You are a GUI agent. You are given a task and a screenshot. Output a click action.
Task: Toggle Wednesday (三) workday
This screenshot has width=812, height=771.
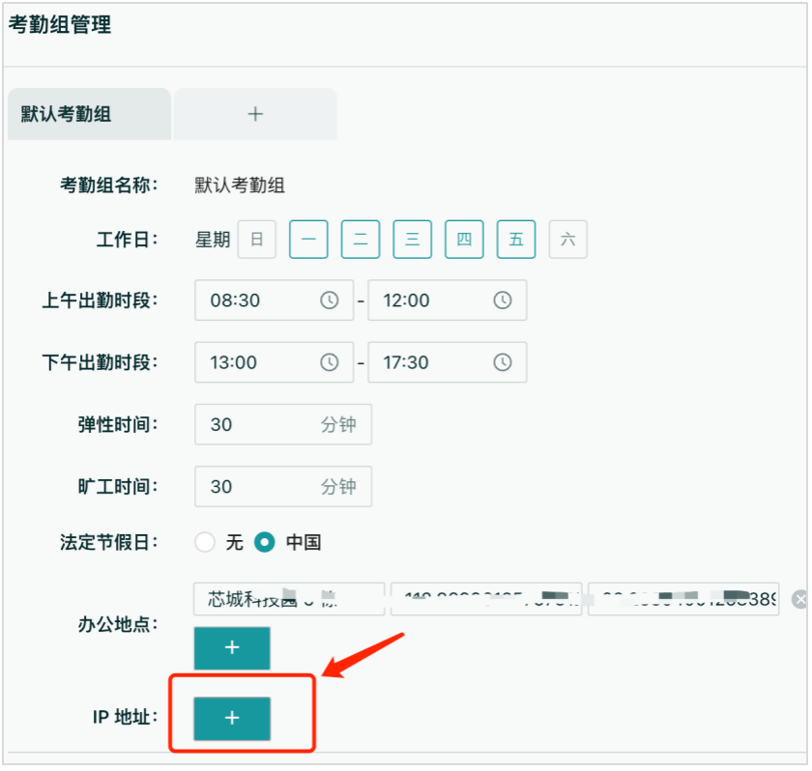tap(413, 240)
